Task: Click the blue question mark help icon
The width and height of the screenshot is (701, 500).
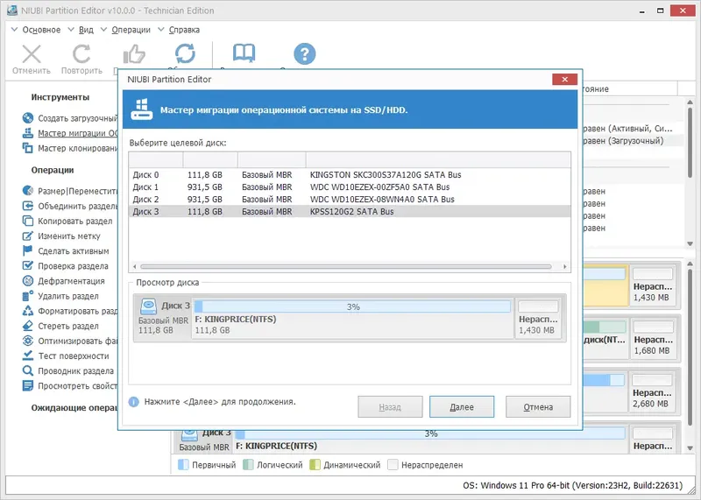Action: [304, 53]
